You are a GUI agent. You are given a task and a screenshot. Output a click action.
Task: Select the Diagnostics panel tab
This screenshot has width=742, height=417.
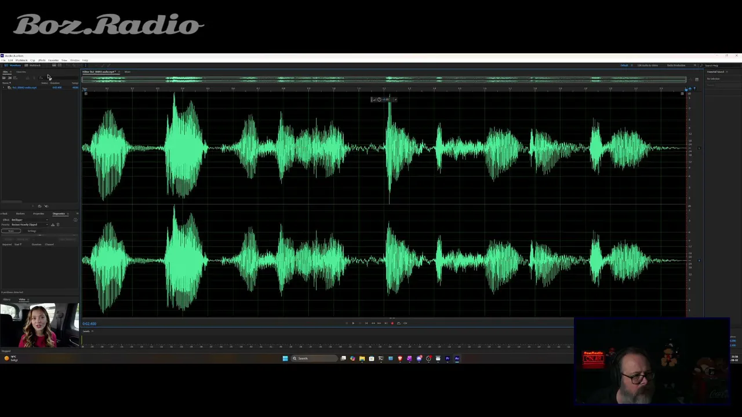pyautogui.click(x=59, y=214)
